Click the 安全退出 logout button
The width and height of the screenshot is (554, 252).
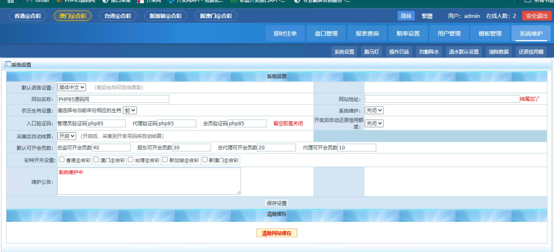pos(537,16)
